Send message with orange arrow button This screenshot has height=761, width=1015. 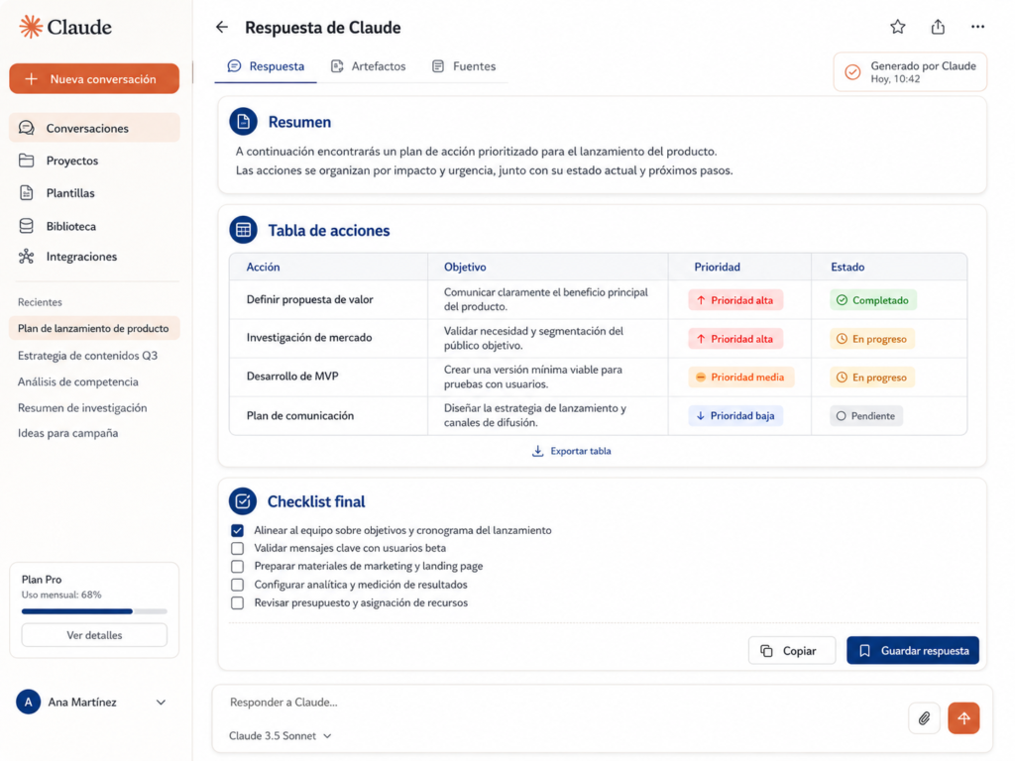tap(963, 718)
